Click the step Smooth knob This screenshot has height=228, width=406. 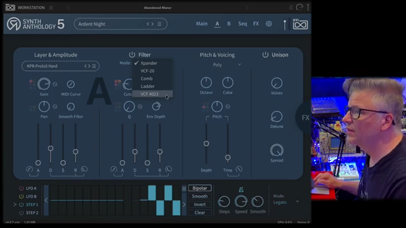[x=258, y=201]
